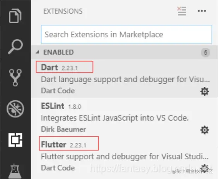Click the EXTENSIONS panel title
The height and width of the screenshot is (179, 218).
(63, 11)
